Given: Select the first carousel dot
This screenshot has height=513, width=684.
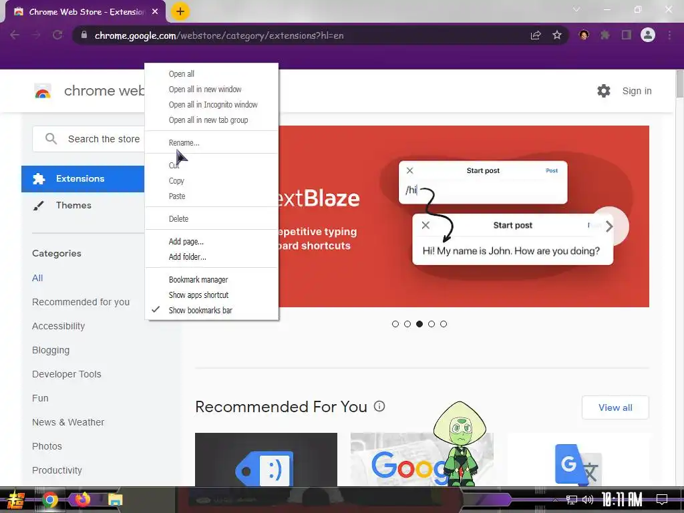Looking at the screenshot, I should point(395,324).
